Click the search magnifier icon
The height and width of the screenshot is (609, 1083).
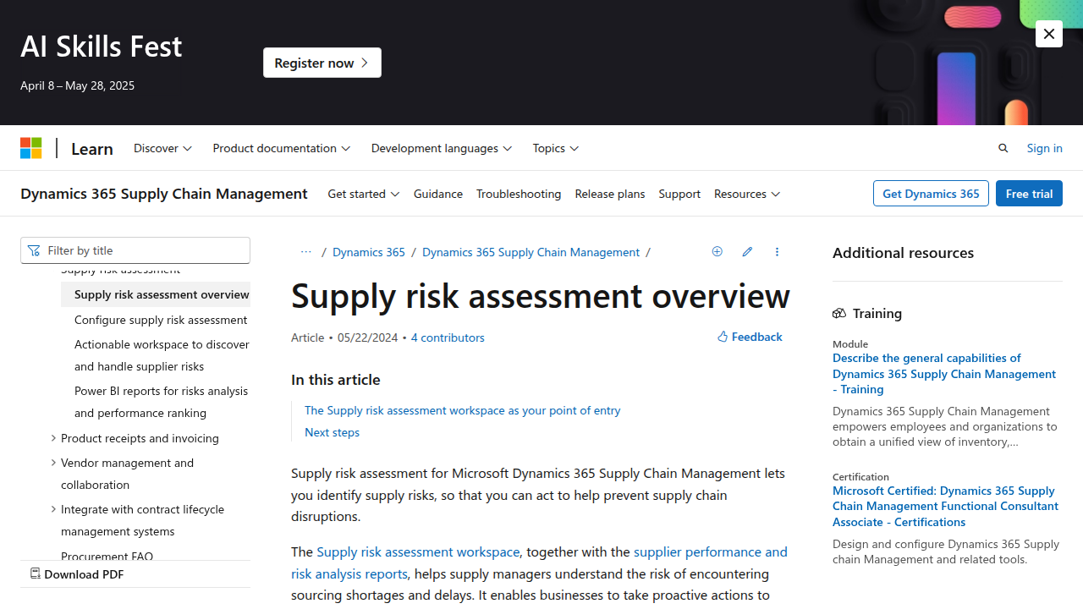click(1003, 148)
